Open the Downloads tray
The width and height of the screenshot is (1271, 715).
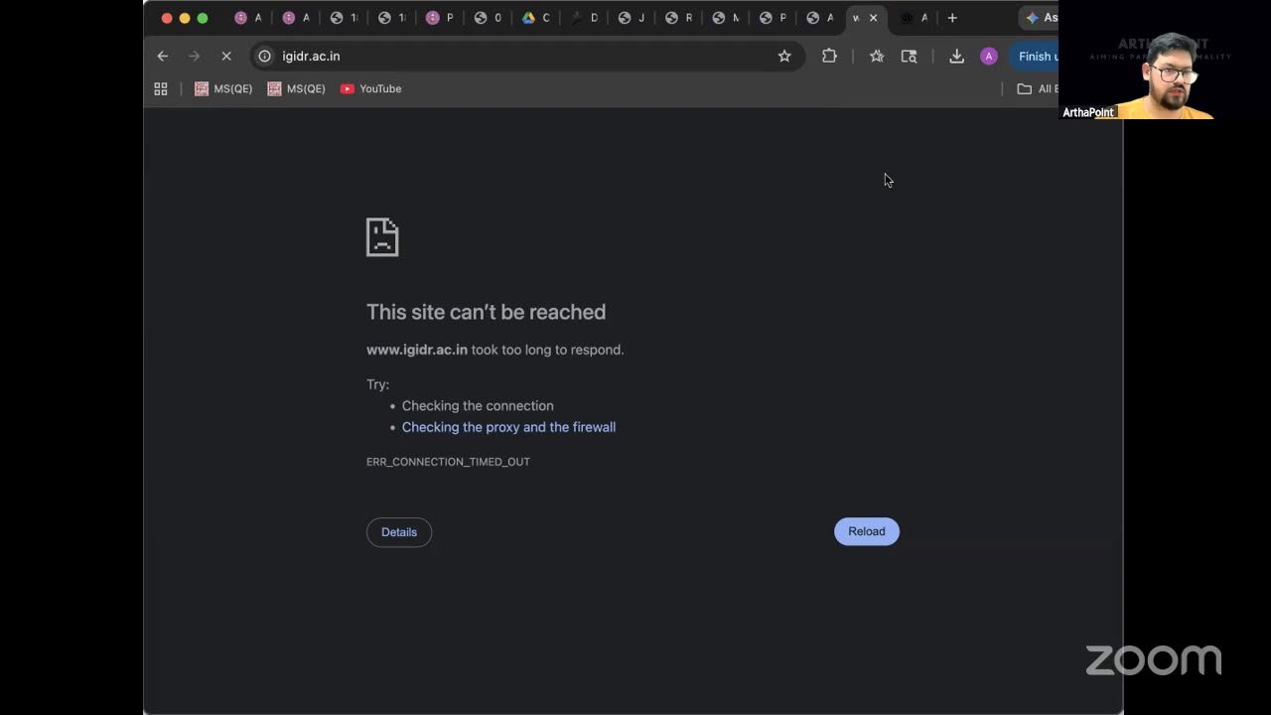[x=956, y=57]
